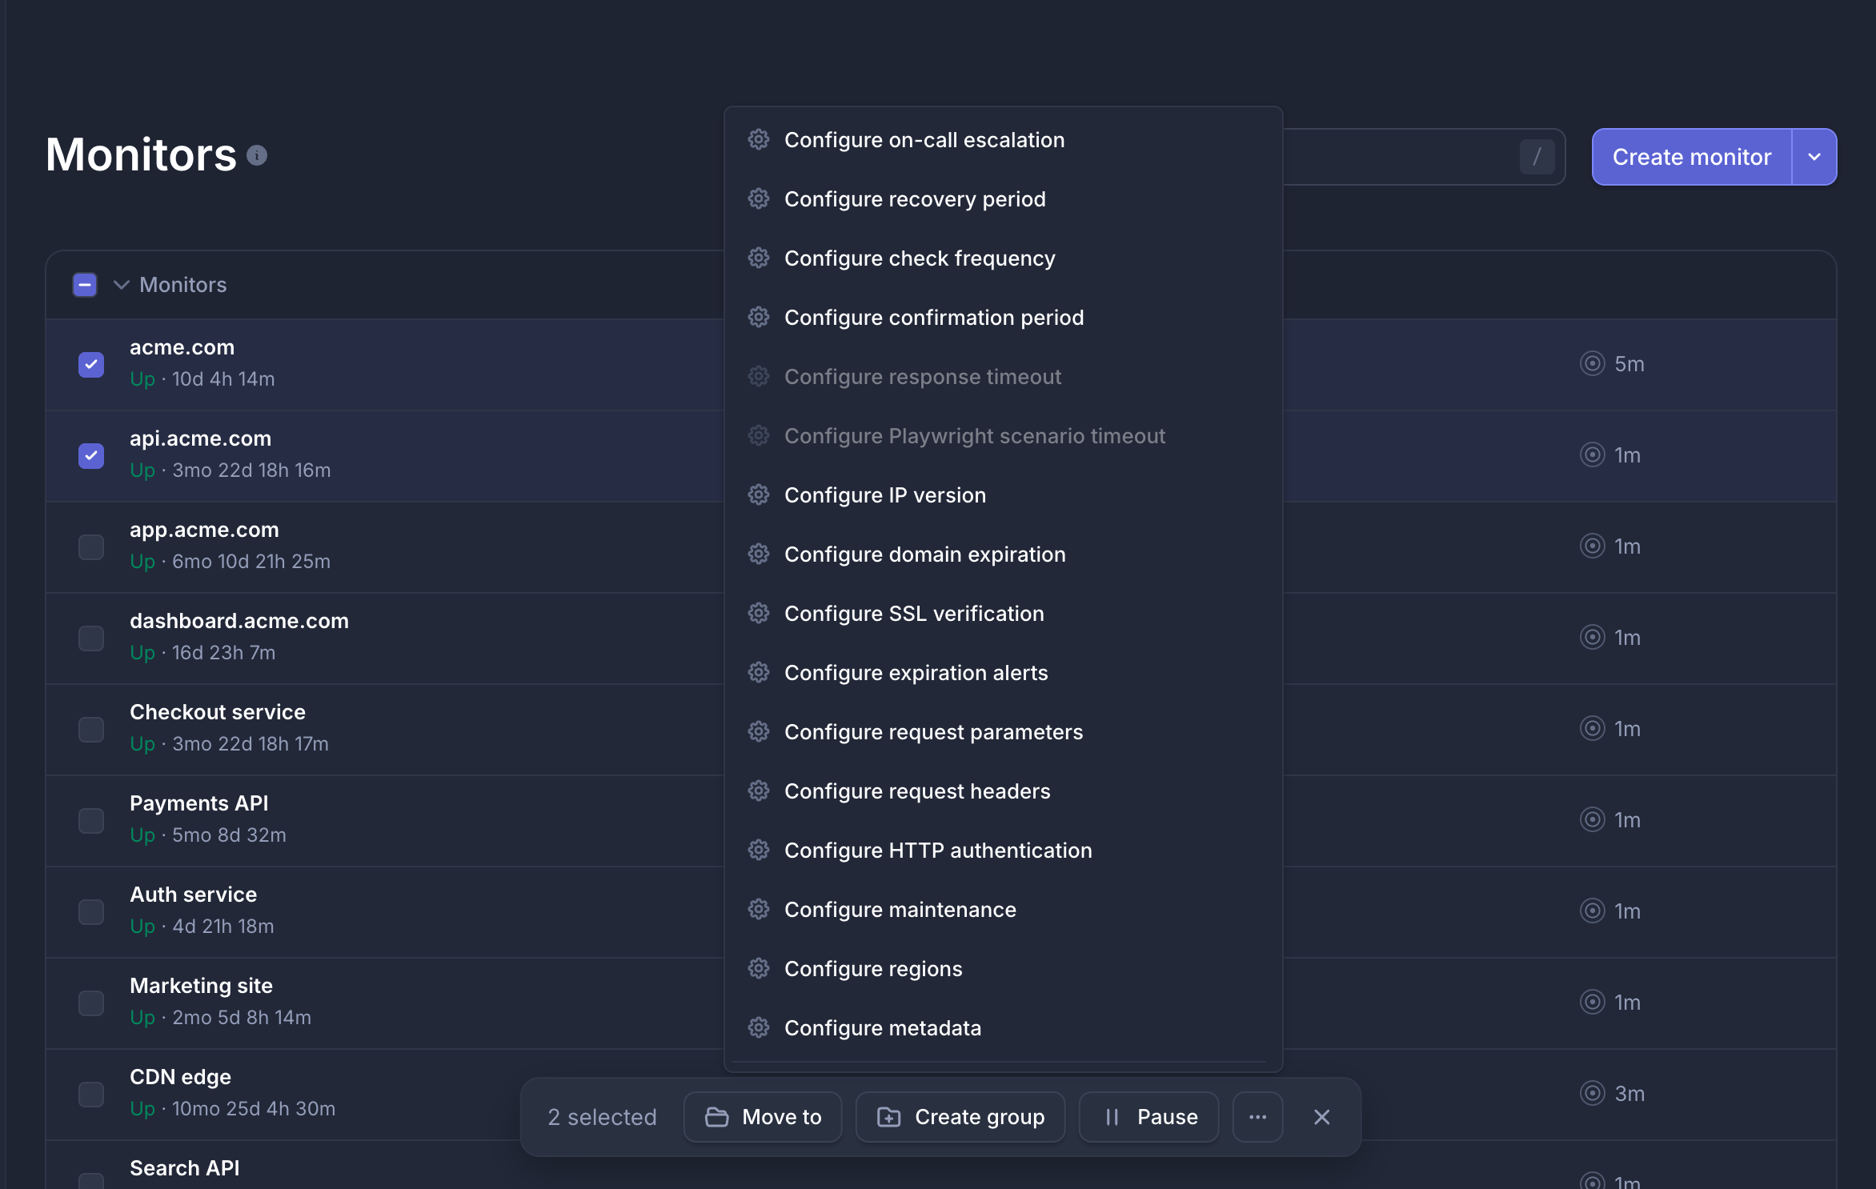
Task: Click the frequency icon on Checkout service row
Action: point(1593,729)
